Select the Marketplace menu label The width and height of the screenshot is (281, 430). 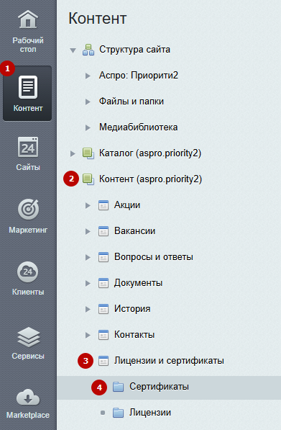tap(28, 415)
